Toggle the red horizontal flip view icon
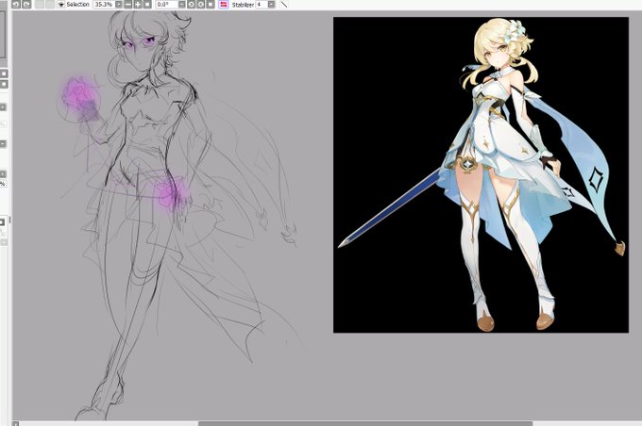This screenshot has width=642, height=426. pyautogui.click(x=224, y=5)
